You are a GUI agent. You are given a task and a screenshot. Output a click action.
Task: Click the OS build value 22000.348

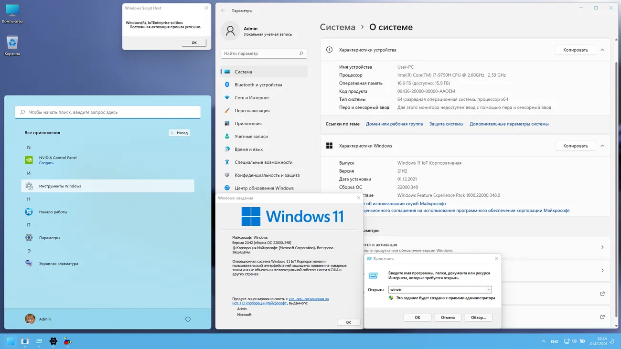407,187
